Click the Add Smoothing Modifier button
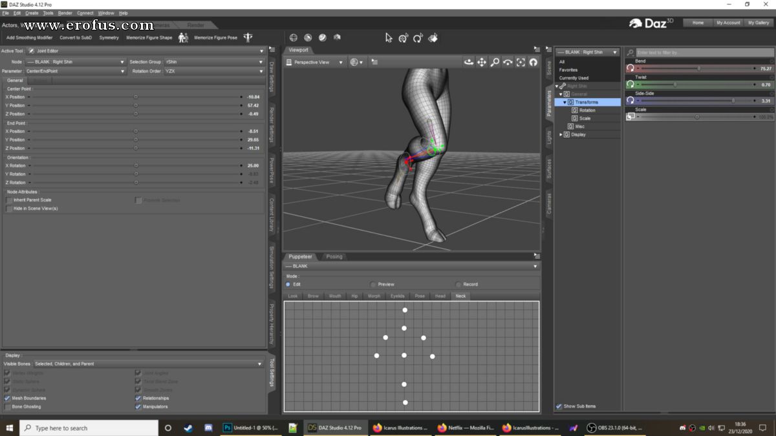 coord(30,37)
